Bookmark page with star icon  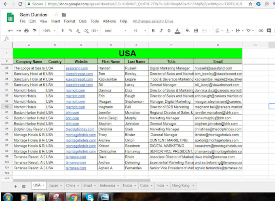click(250, 4)
